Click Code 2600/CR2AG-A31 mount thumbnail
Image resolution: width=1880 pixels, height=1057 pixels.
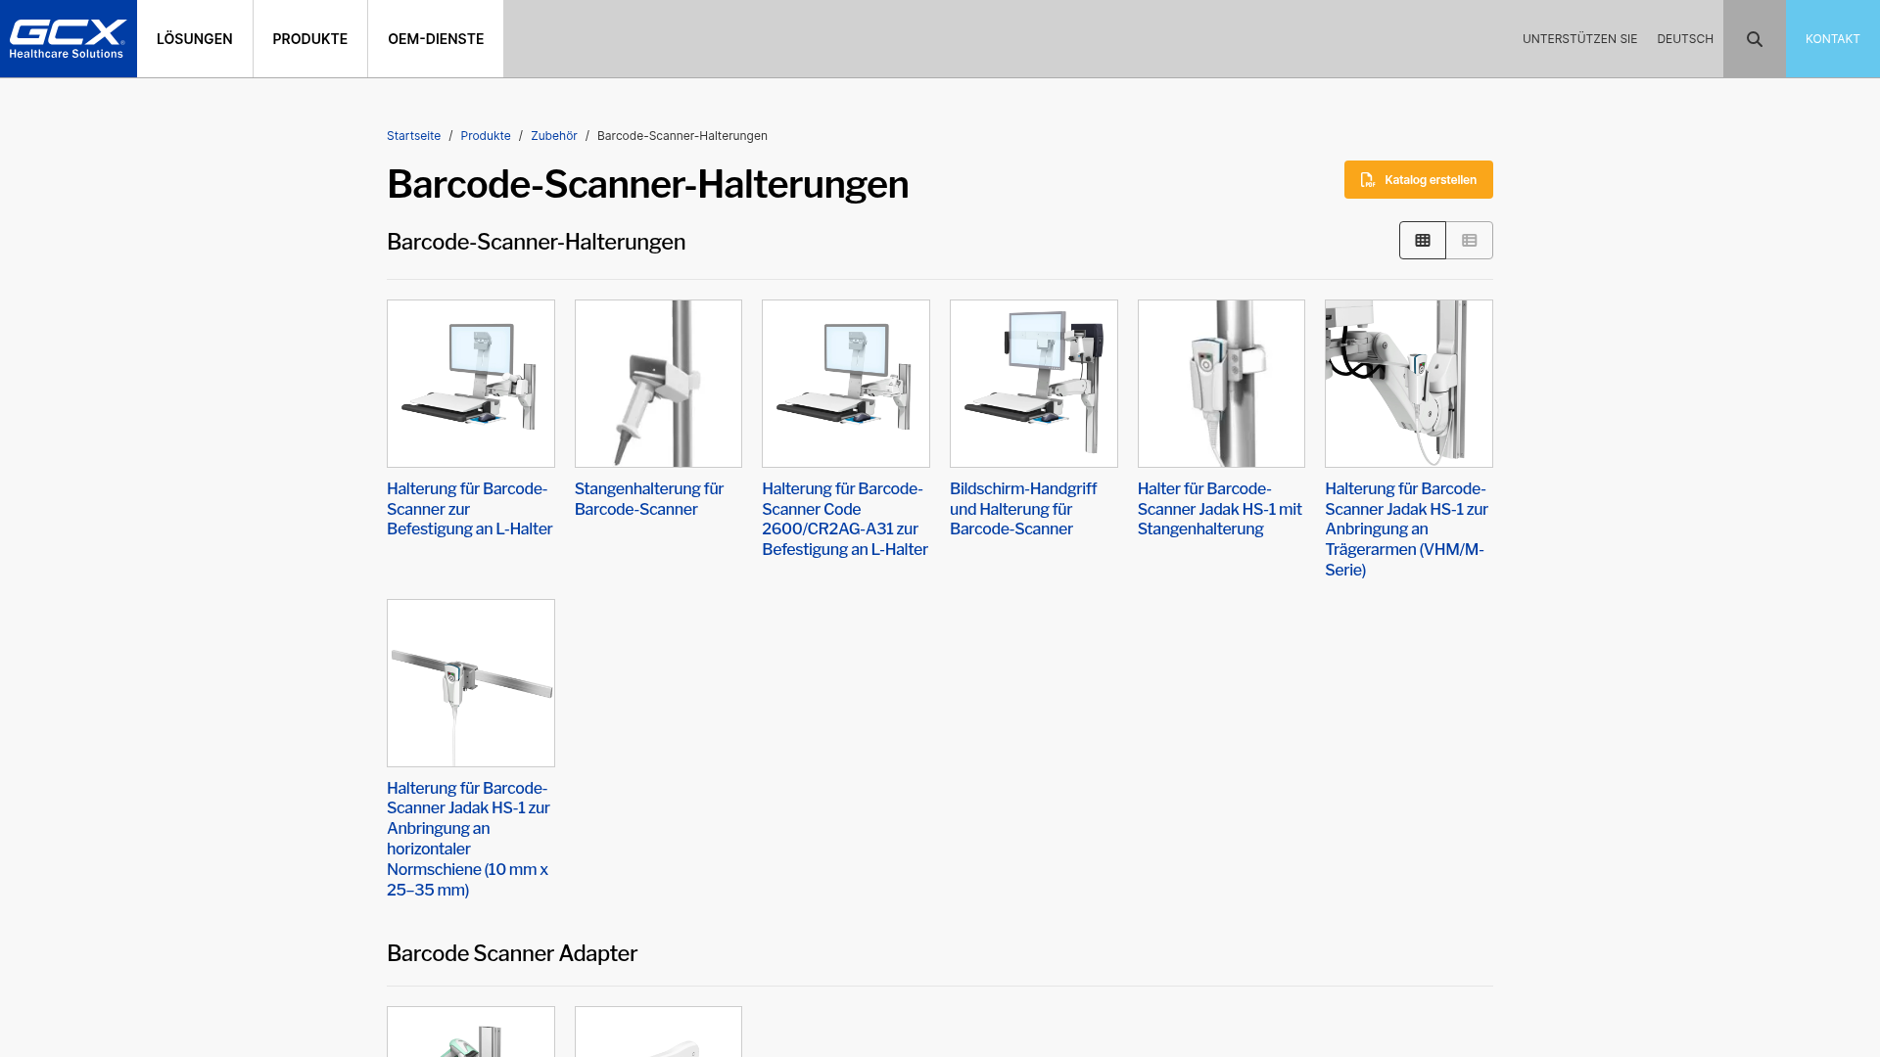[846, 384]
